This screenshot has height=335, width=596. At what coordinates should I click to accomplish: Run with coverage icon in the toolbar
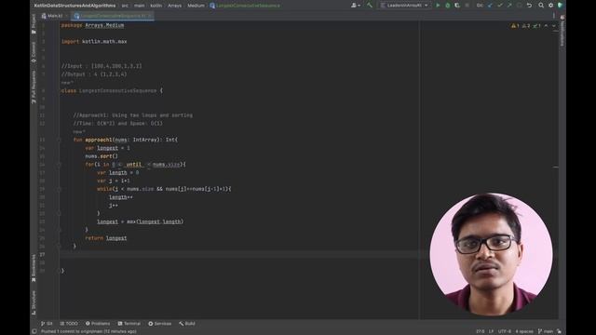457,6
